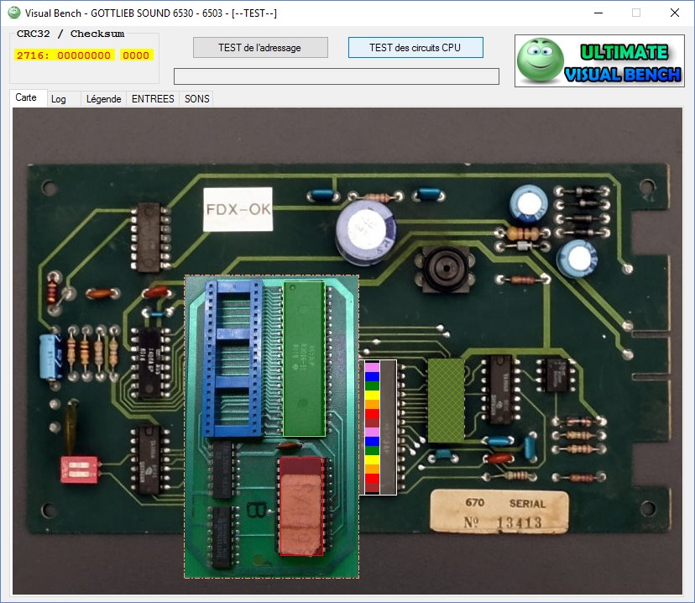Select the checksum value 0000
Screen dimensions: 695x603
tap(136, 55)
